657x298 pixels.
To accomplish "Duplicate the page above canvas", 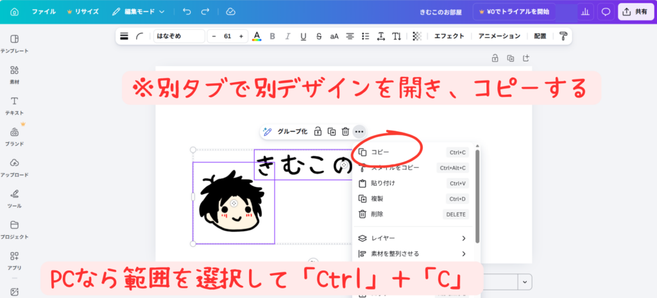I will 510,58.
